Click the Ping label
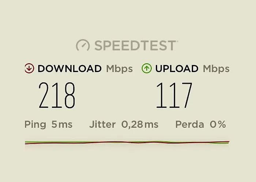This screenshot has width=256, height=182. coord(35,125)
